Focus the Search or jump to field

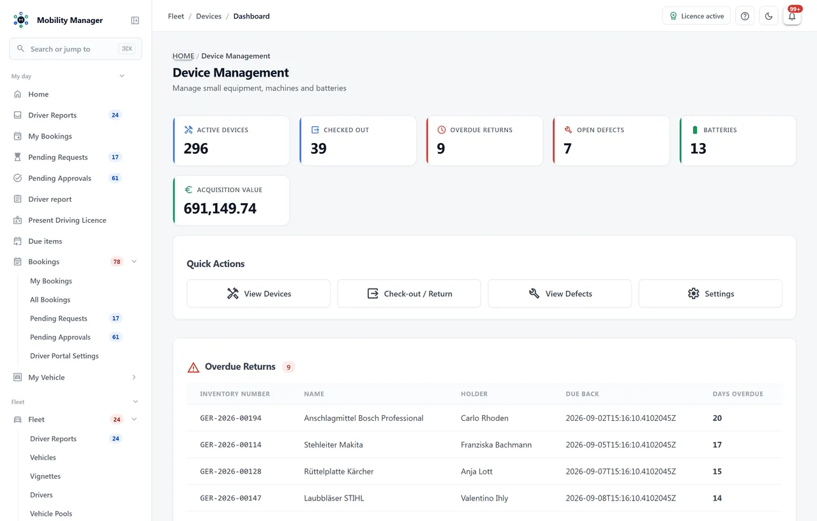(75, 49)
